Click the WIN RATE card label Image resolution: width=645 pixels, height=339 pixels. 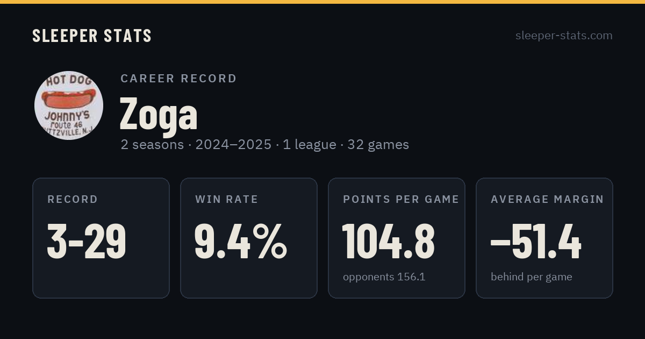point(227,199)
